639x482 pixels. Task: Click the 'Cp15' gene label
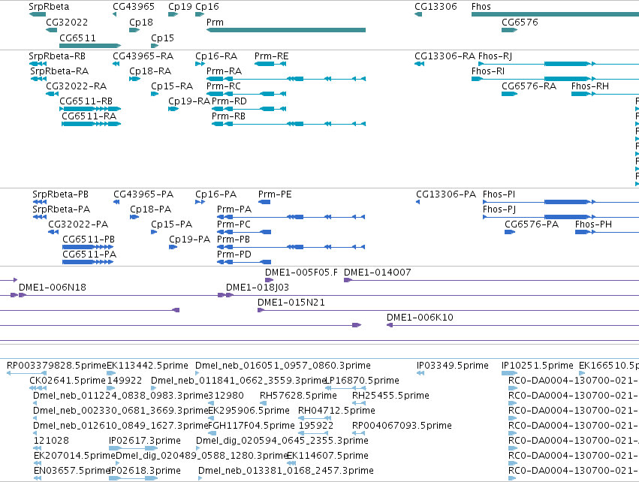coord(163,38)
